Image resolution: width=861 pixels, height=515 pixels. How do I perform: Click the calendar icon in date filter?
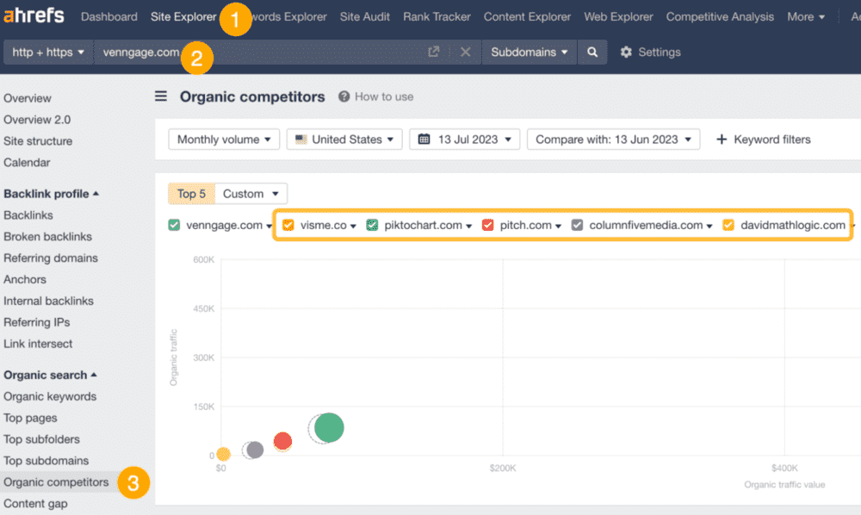click(x=424, y=139)
